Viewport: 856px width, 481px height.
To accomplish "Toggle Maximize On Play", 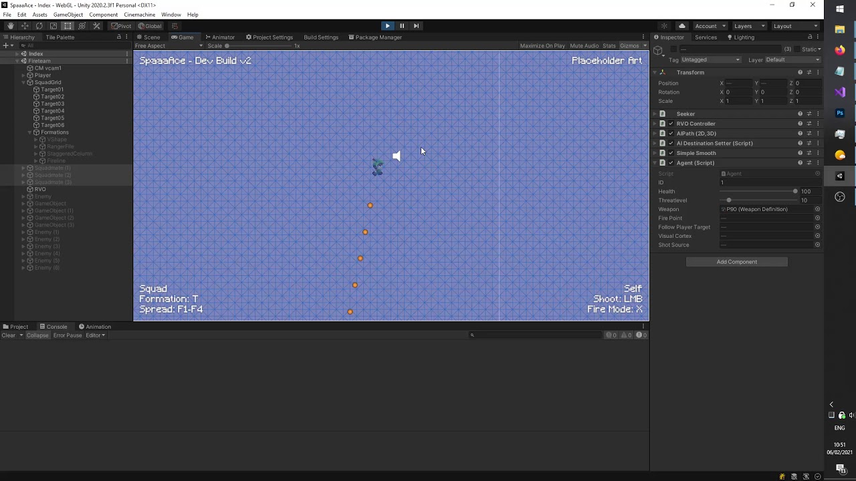I will click(x=542, y=46).
